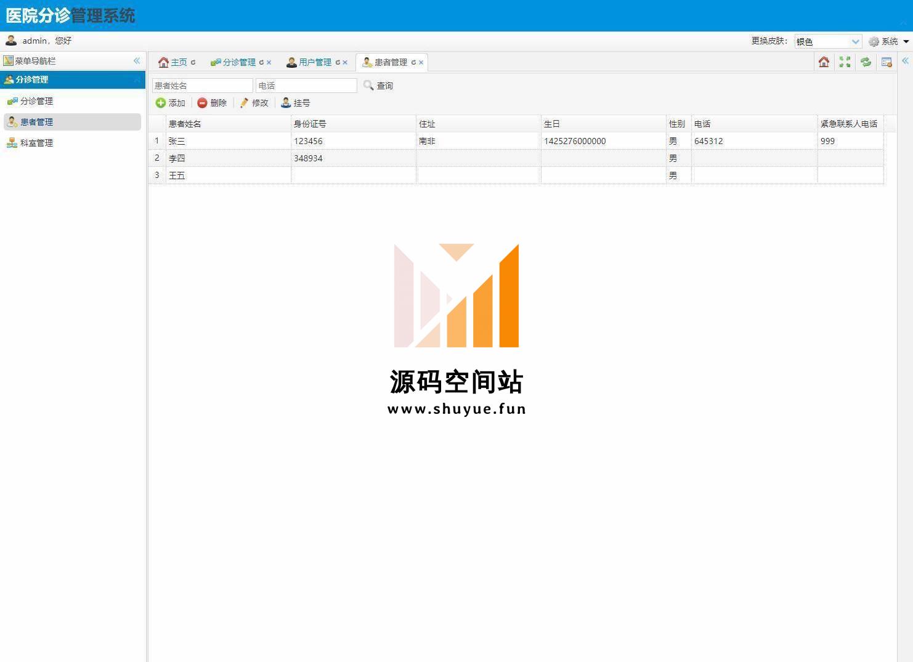Close the 分诊管理 tab

(269, 62)
